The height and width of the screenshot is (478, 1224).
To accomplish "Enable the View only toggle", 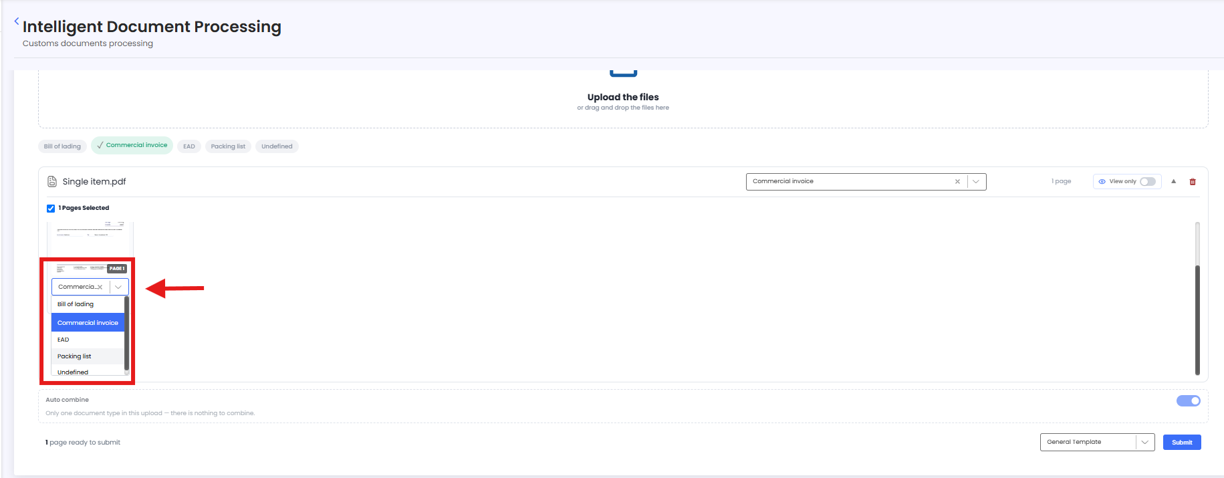I will coord(1148,181).
